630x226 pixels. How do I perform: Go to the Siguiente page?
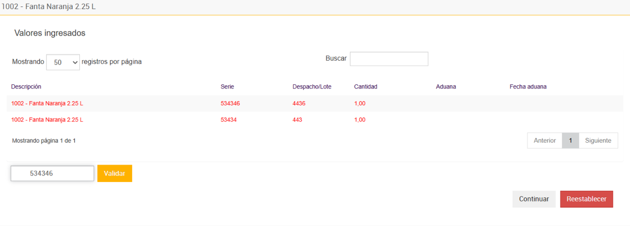pyautogui.click(x=598, y=141)
